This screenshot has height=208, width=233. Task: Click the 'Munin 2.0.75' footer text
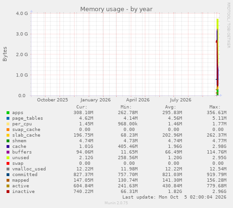point(116,203)
